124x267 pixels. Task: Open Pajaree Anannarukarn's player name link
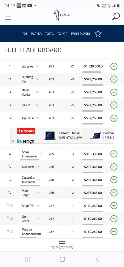coord(31,231)
